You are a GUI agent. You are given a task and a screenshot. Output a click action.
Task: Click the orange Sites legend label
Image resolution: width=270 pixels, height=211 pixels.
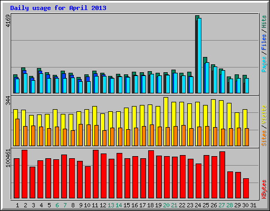[264, 138]
